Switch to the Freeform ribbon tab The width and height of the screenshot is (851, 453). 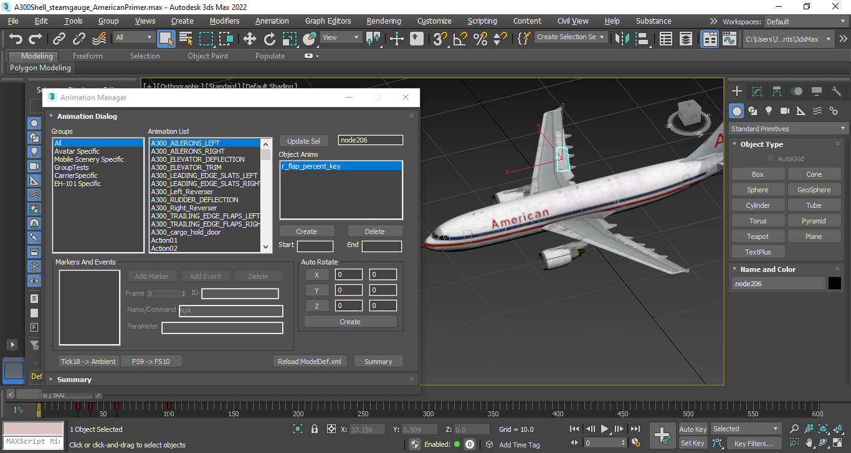88,56
